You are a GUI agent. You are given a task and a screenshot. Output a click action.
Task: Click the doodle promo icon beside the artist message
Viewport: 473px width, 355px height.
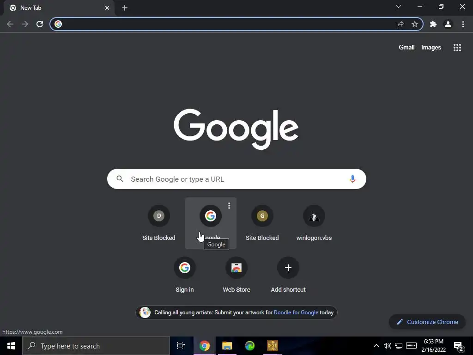point(145,312)
